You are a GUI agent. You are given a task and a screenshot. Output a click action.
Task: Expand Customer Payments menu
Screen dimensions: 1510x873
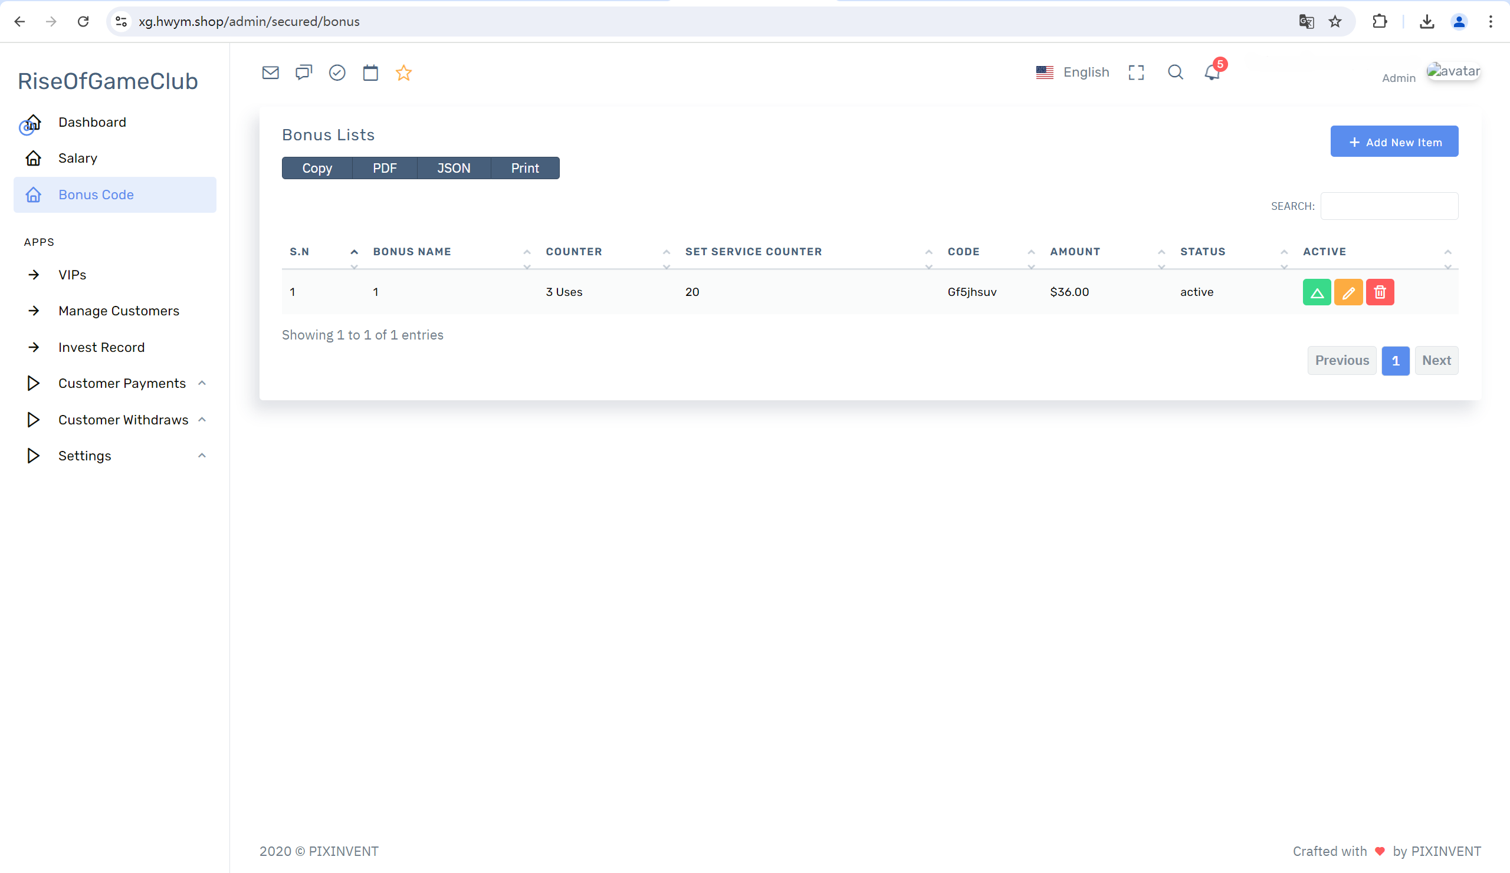[122, 383]
